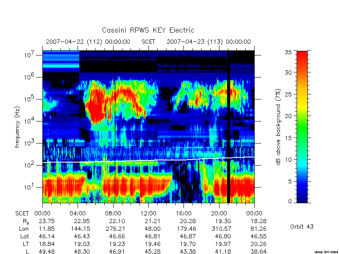Click the frequency (Hz) axis label

[x=17, y=127]
